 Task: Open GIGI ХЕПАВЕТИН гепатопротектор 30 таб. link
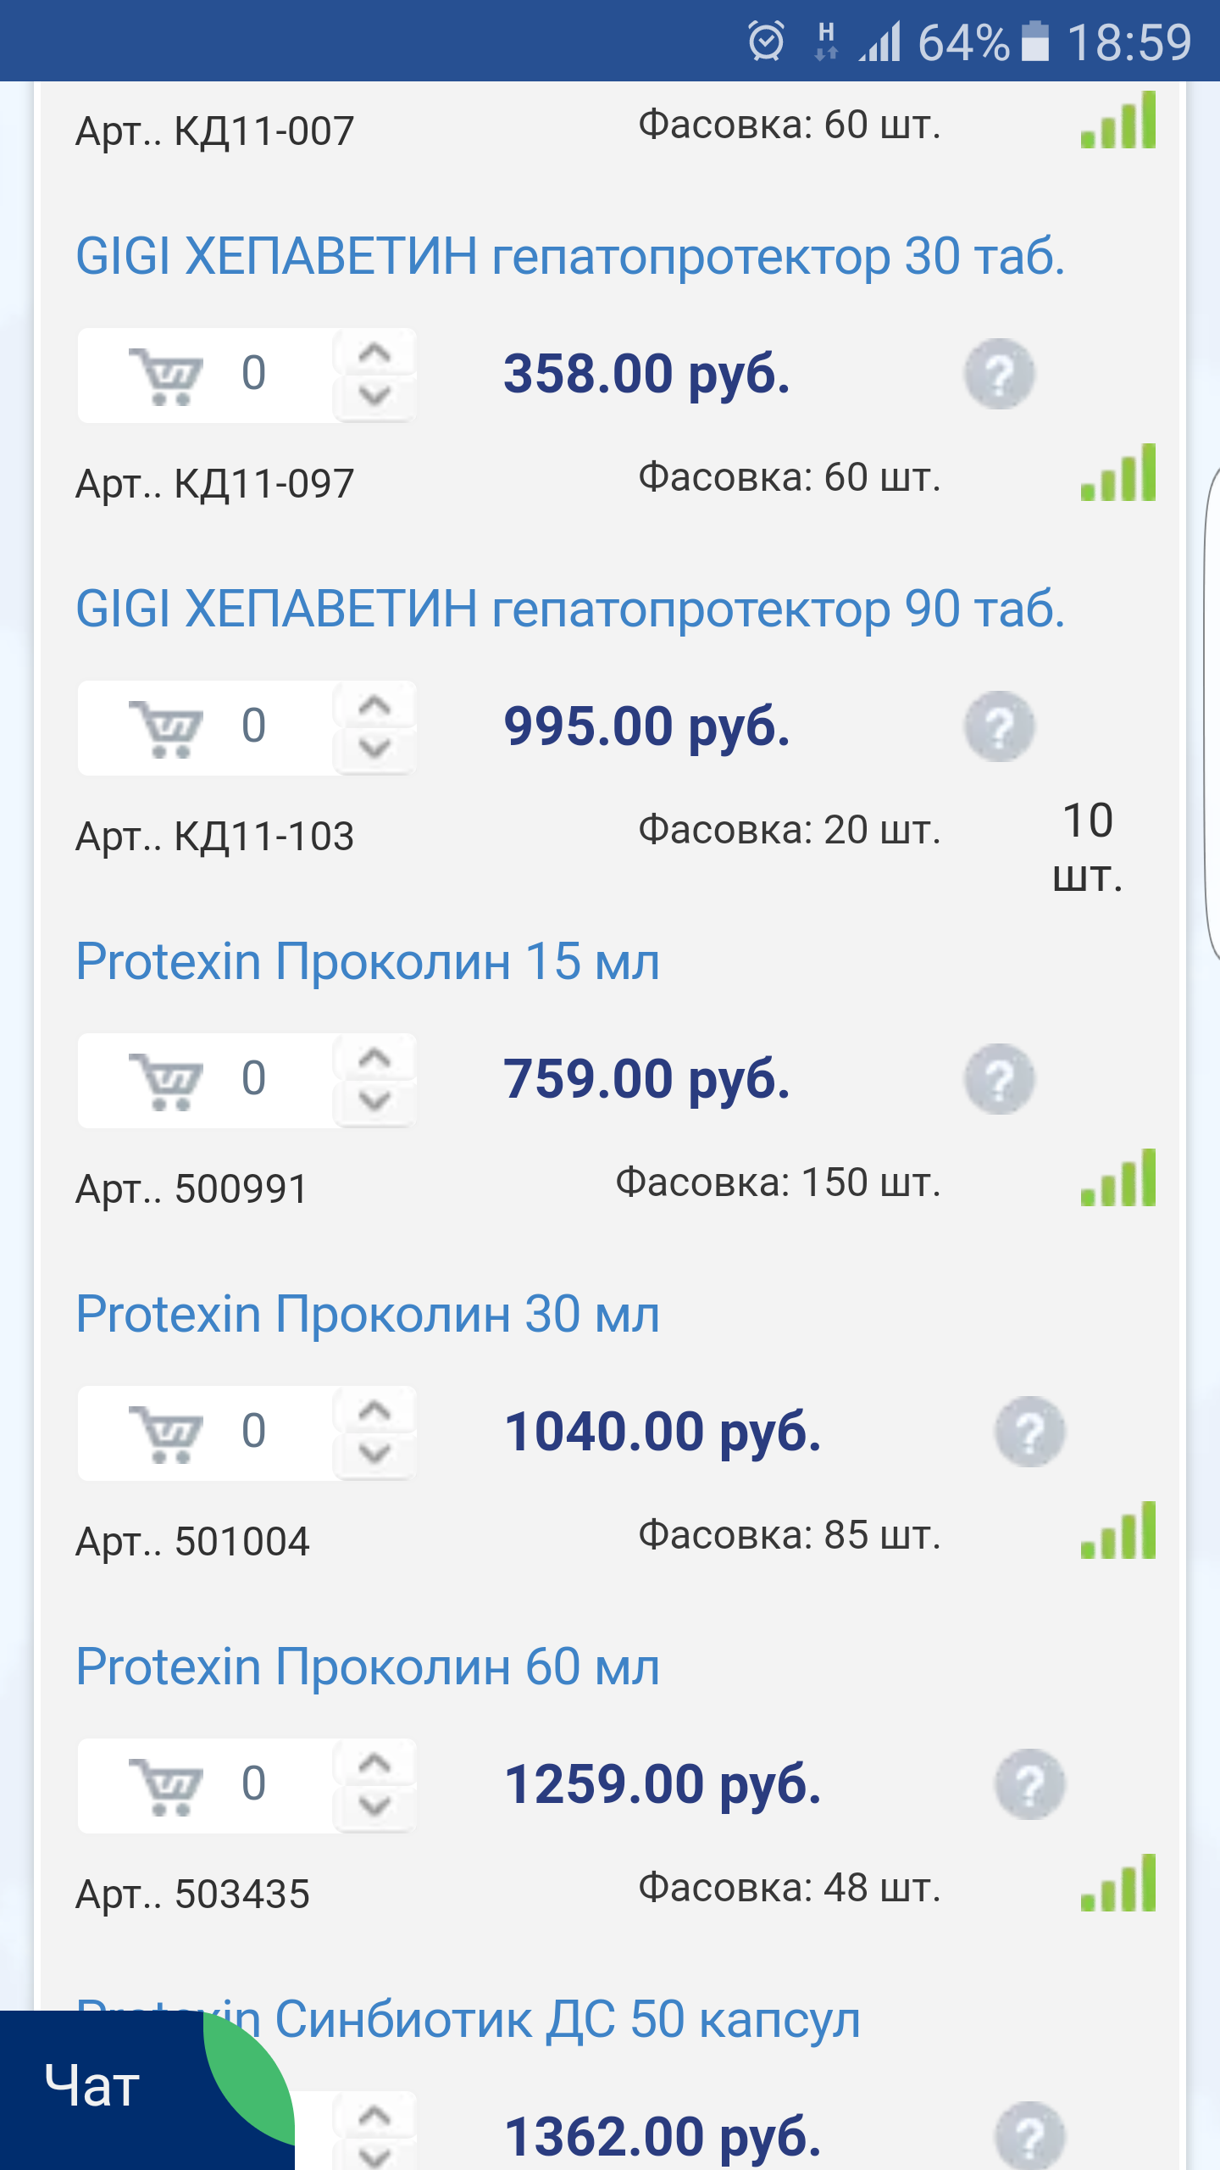click(x=569, y=256)
